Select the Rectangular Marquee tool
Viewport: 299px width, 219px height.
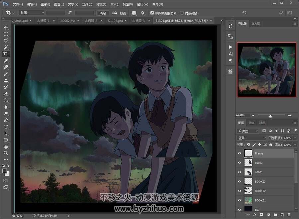tap(6, 34)
